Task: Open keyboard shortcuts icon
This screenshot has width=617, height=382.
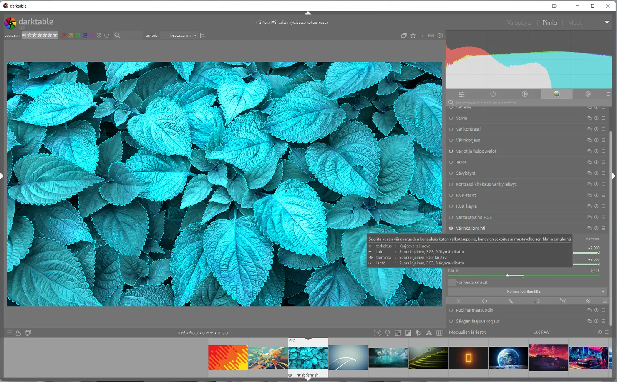Action: (x=431, y=35)
